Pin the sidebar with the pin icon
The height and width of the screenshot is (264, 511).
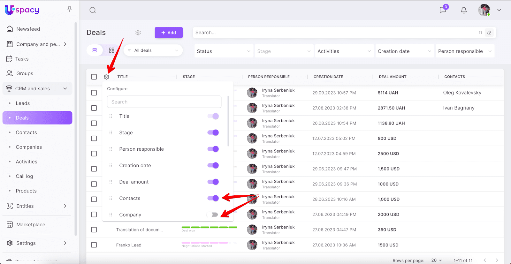click(x=69, y=9)
